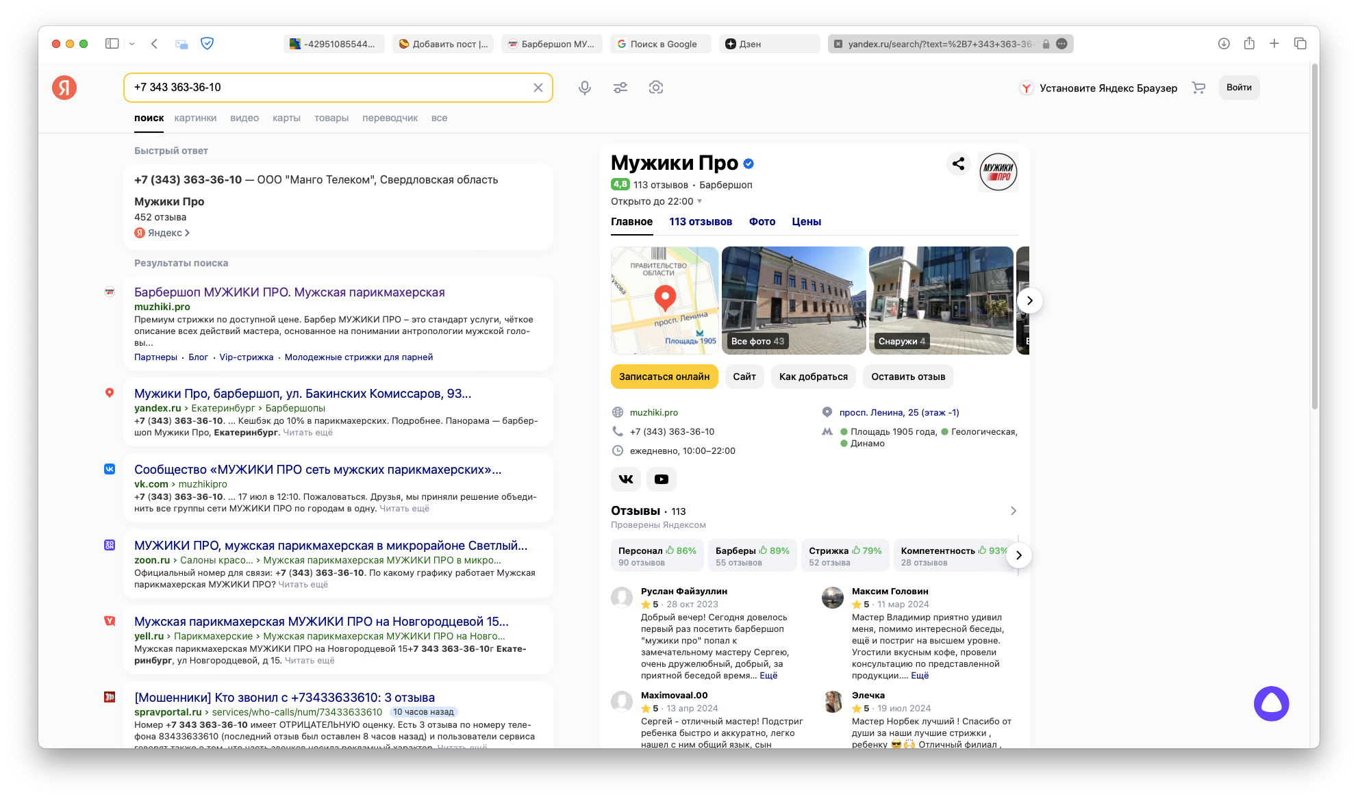This screenshot has width=1358, height=799.
Task: Share the Мужики Про card
Action: coord(959,164)
